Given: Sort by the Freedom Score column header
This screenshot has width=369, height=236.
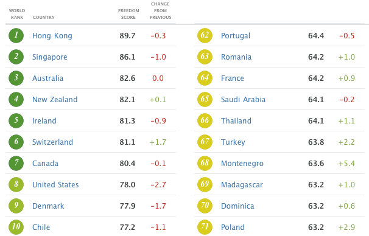Looking at the screenshot, I should point(128,14).
